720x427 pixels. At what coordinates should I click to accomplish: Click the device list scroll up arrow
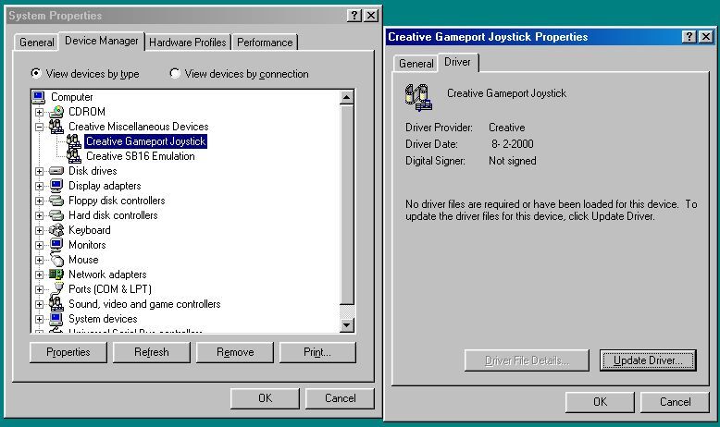pos(347,97)
